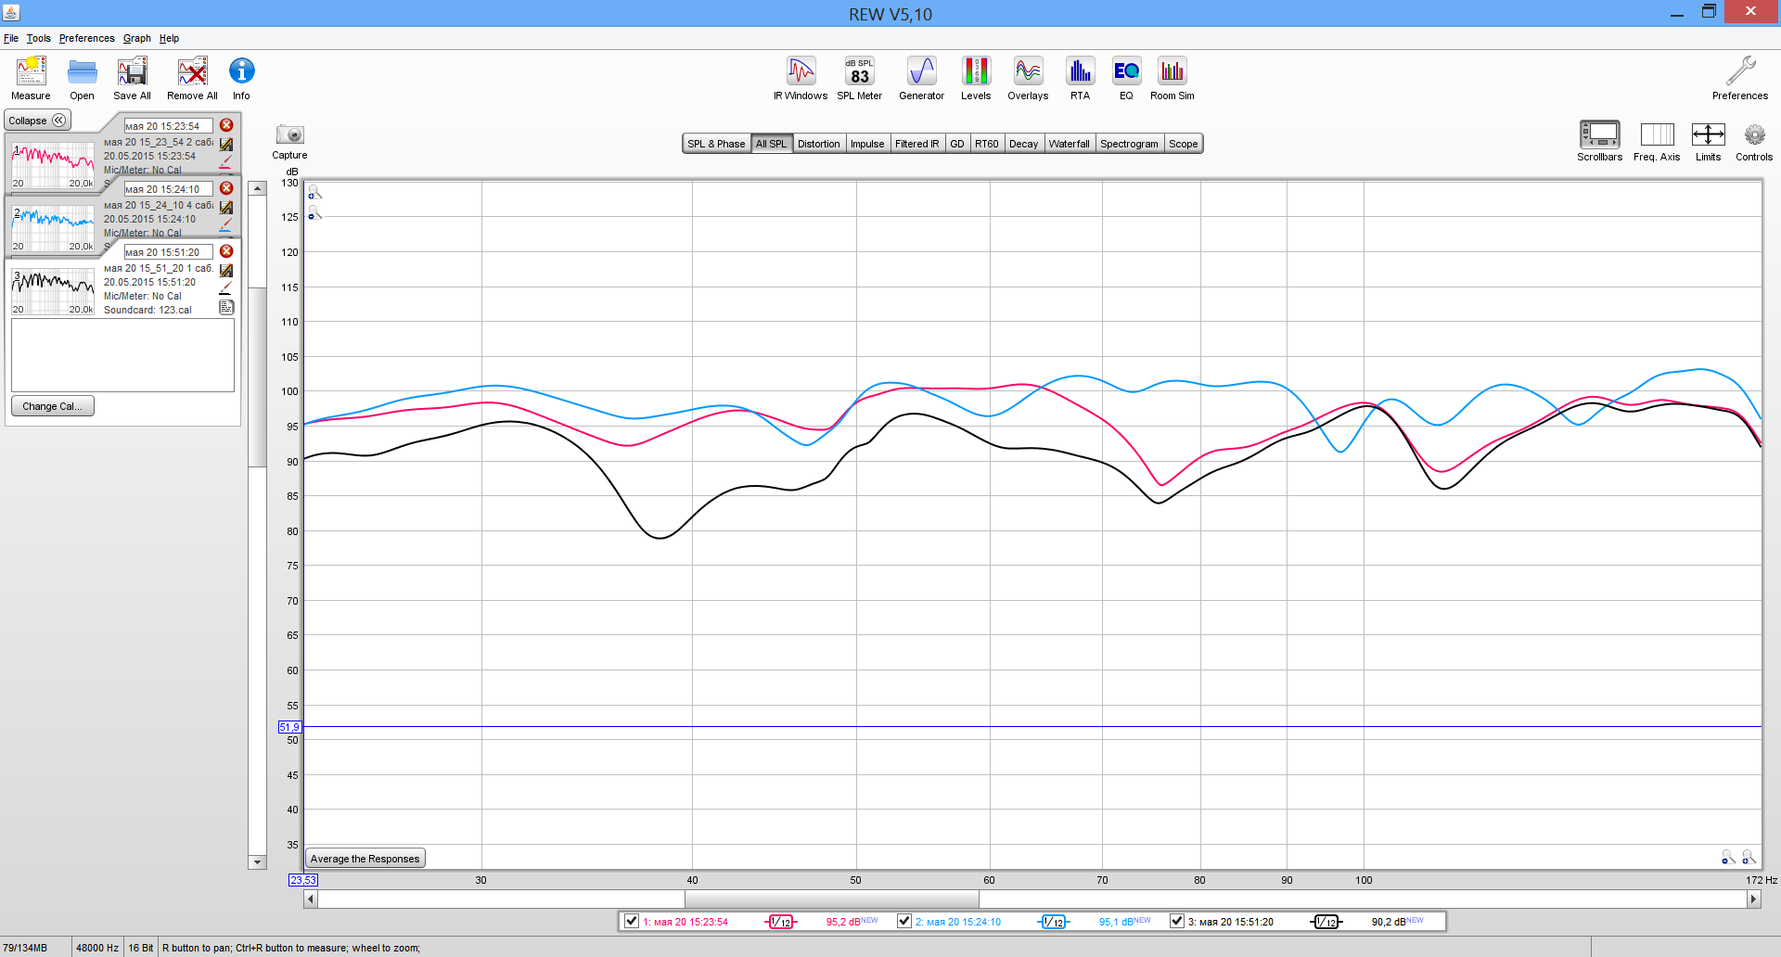
Task: Open the Graph menu
Action: point(137,38)
